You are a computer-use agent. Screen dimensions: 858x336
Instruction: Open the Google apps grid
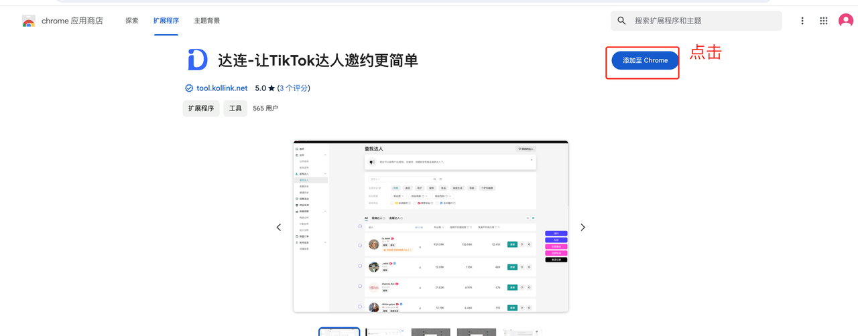(x=824, y=21)
